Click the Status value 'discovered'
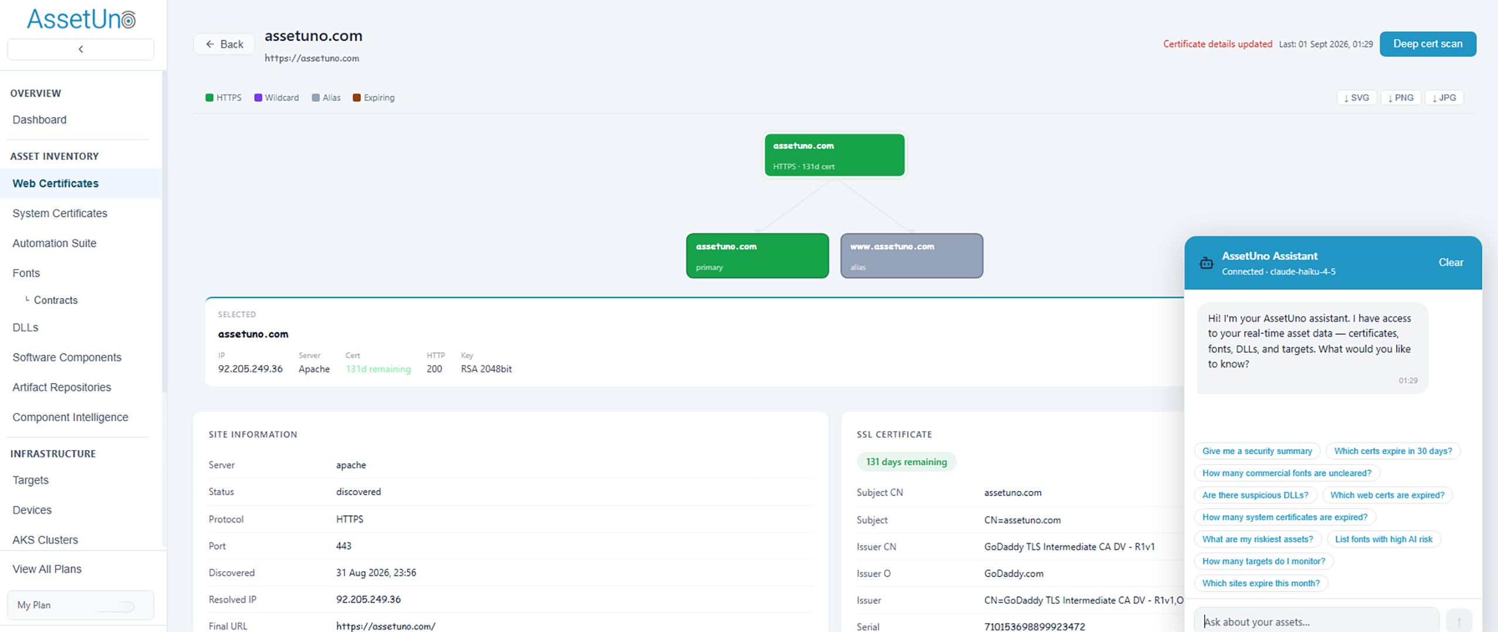The image size is (1498, 632). click(358, 492)
